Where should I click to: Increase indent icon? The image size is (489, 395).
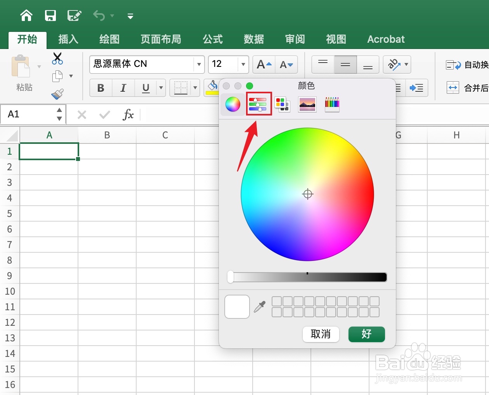point(417,88)
